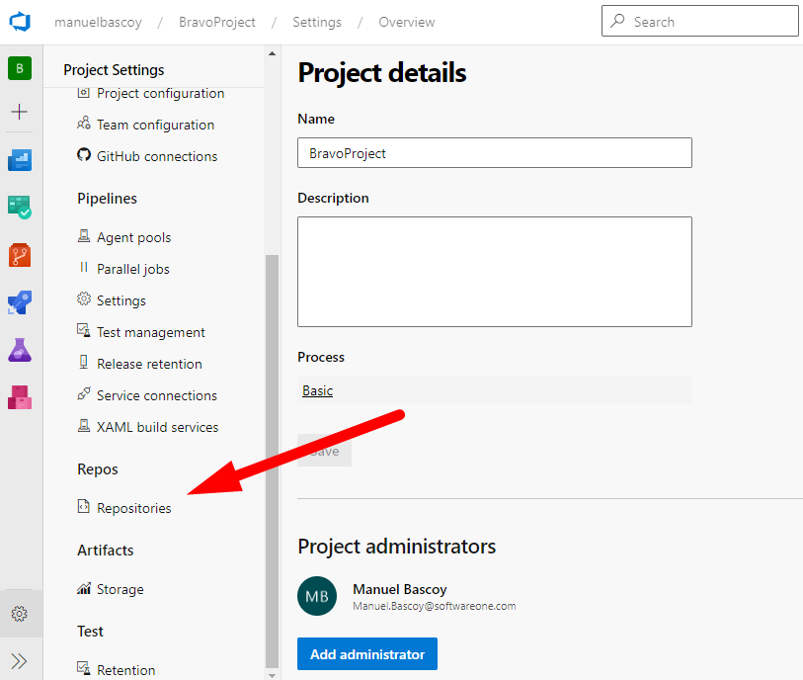Go to Service connections settings

point(156,395)
